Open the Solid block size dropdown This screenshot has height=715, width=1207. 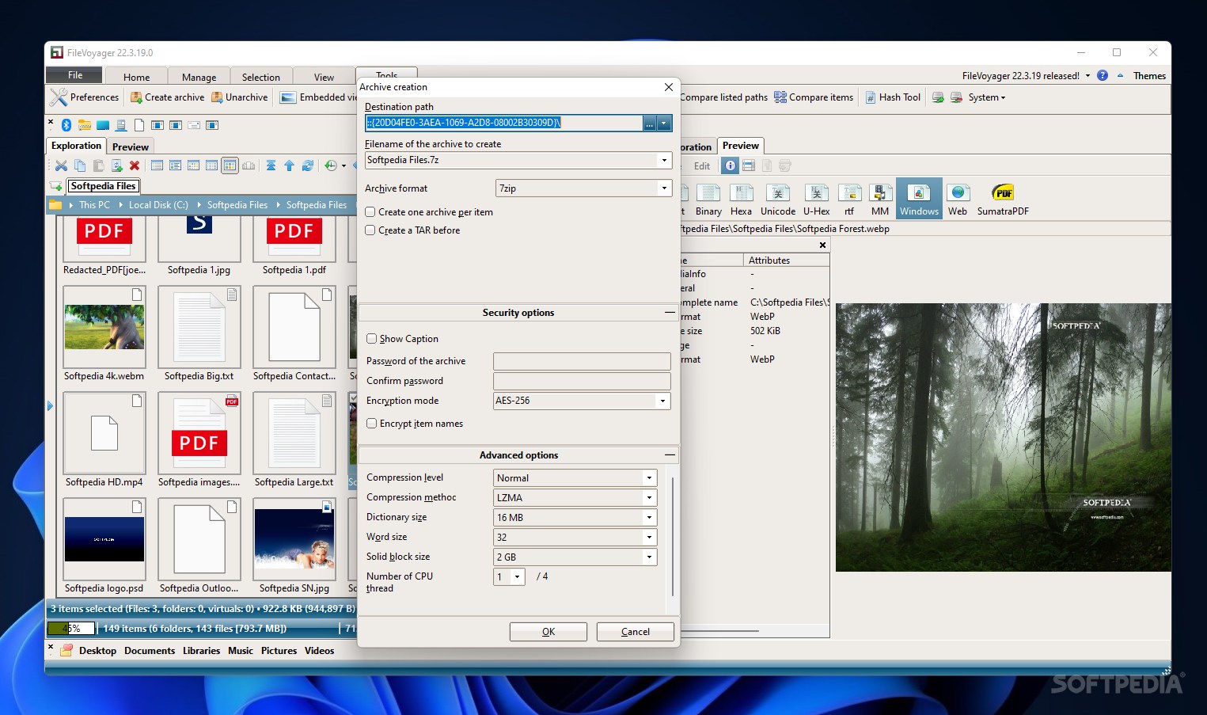pyautogui.click(x=649, y=557)
